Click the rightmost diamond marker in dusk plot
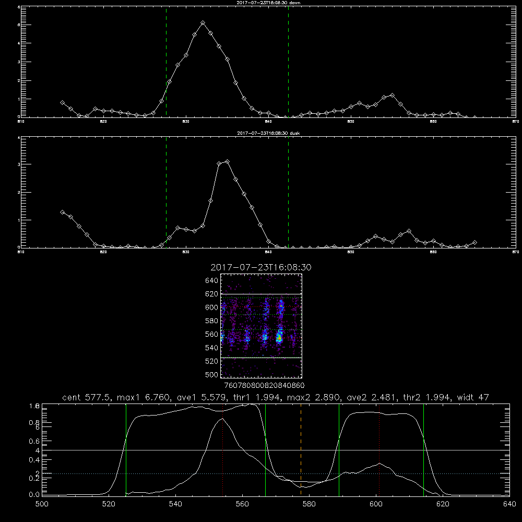This screenshot has height=522, width=522. [x=474, y=242]
